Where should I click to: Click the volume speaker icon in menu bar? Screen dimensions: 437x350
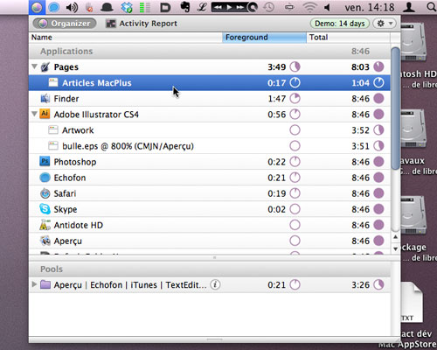72,7
